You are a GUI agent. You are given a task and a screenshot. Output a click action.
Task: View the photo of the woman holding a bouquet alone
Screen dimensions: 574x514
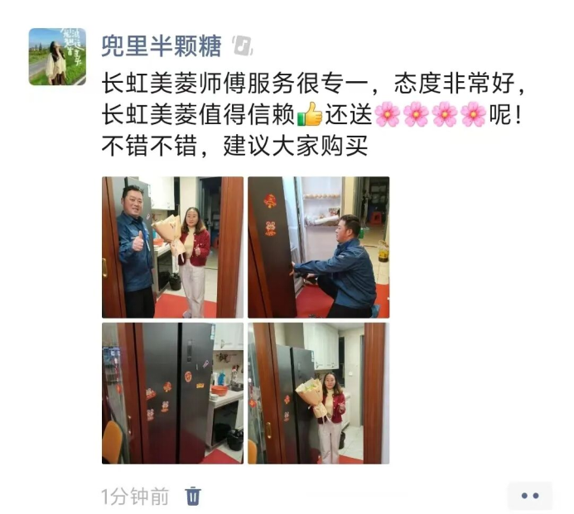[319, 393]
